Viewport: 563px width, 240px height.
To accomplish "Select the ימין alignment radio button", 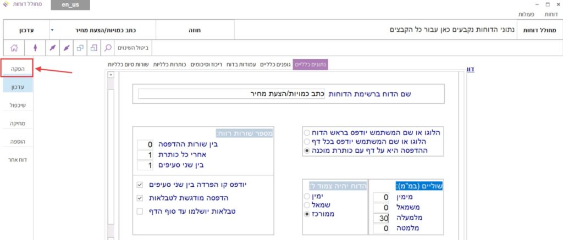I will coord(306,195).
